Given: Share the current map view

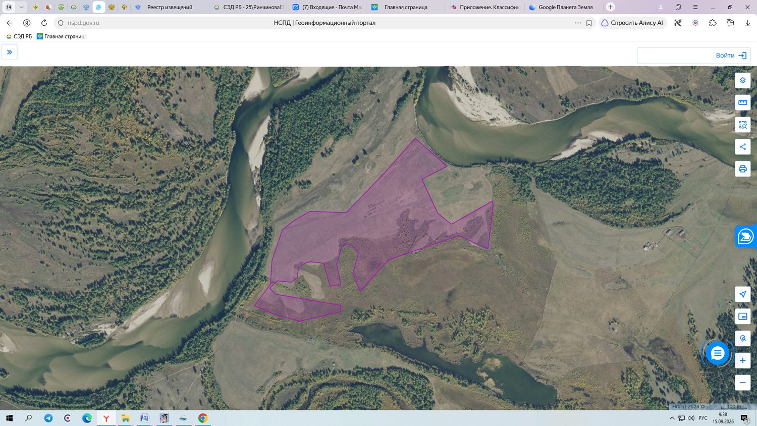Looking at the screenshot, I should (x=742, y=147).
